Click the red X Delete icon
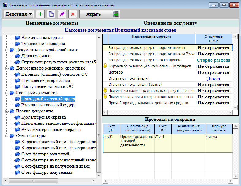This screenshot has width=241, height=186. pos(73,14)
